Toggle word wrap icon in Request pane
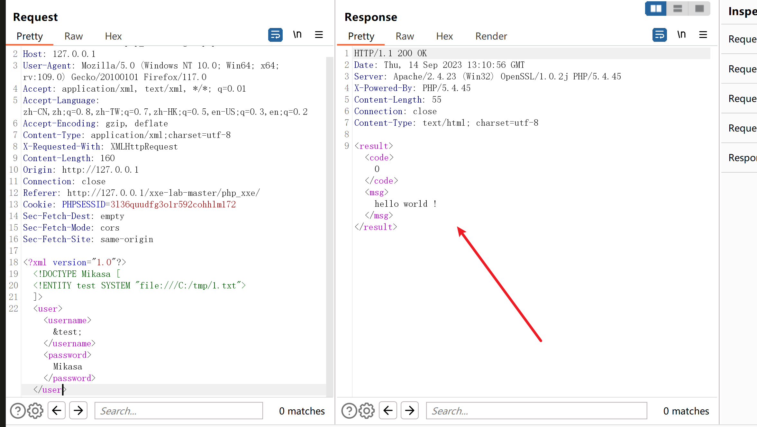757x427 pixels. tap(275, 35)
